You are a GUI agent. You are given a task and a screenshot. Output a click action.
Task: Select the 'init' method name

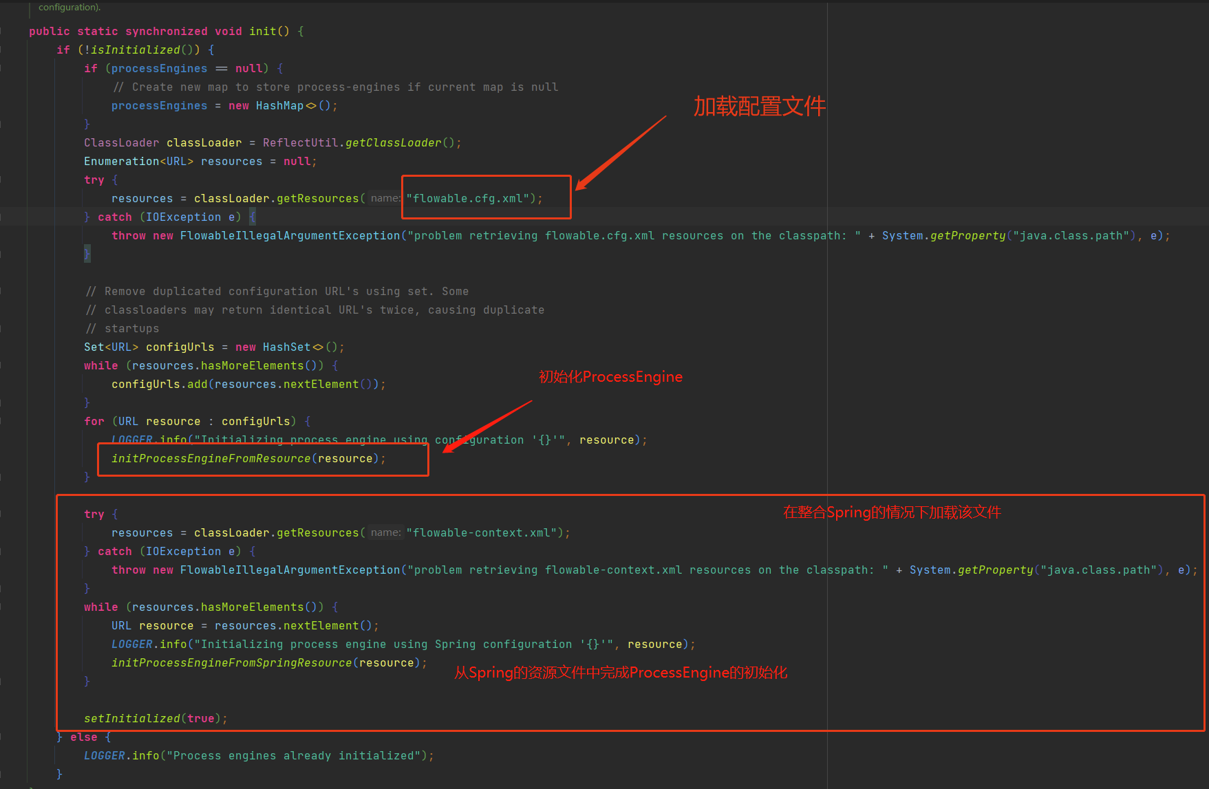262,32
